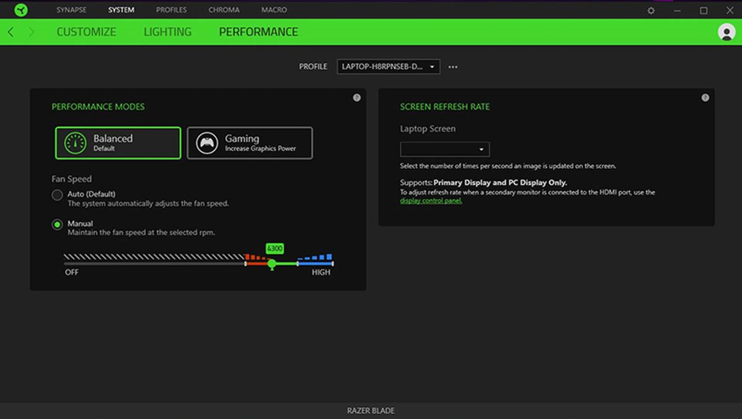Open the Laptop Screen refresh rate dropdown
The height and width of the screenshot is (419, 742).
click(444, 149)
